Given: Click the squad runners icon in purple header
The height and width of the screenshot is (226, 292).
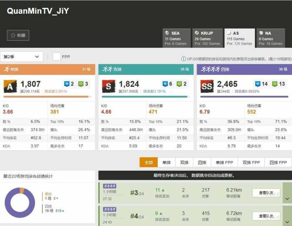Looking at the screenshot, I should [x=210, y=70].
